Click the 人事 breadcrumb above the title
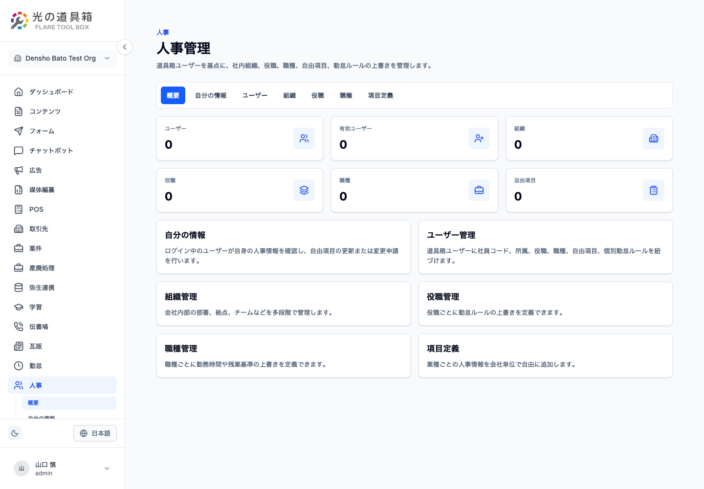 [163, 32]
